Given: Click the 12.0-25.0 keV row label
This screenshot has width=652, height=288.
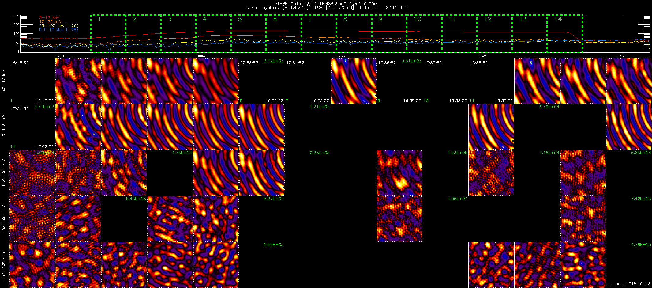Looking at the screenshot, I should tap(4, 173).
